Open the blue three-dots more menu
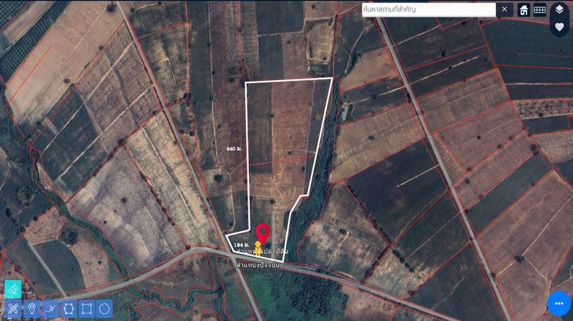Viewport: 573px width, 321px height. [x=558, y=303]
